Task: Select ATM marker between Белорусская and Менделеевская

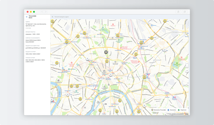Action: [78, 36]
